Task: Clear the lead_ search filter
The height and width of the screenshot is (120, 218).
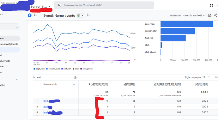Action: click(x=75, y=77)
